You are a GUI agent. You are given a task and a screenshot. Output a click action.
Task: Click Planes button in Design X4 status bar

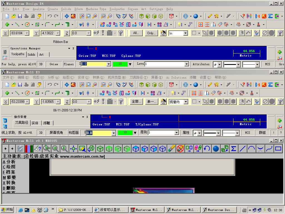point(68,64)
